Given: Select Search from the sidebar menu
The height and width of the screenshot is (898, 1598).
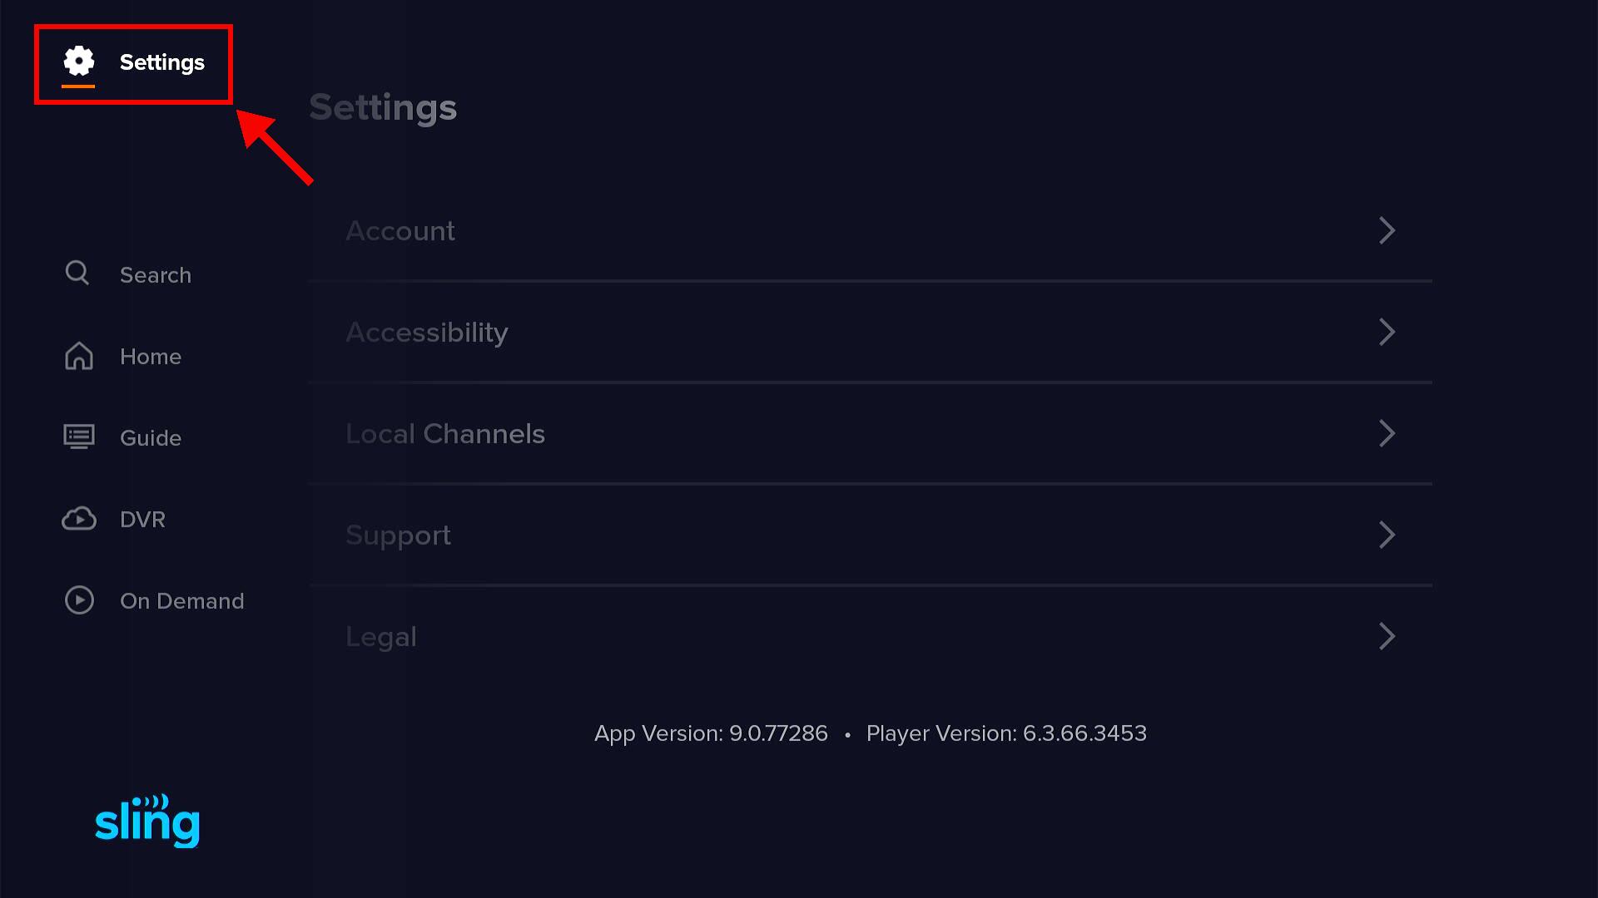Looking at the screenshot, I should 155,274.
